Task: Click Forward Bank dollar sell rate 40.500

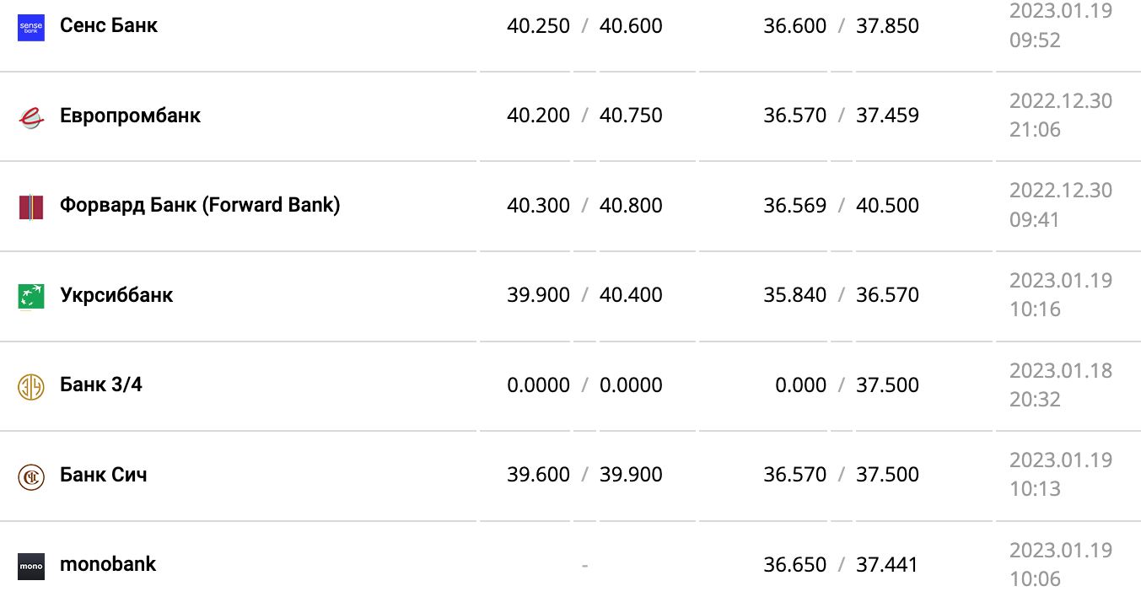Action: (887, 206)
